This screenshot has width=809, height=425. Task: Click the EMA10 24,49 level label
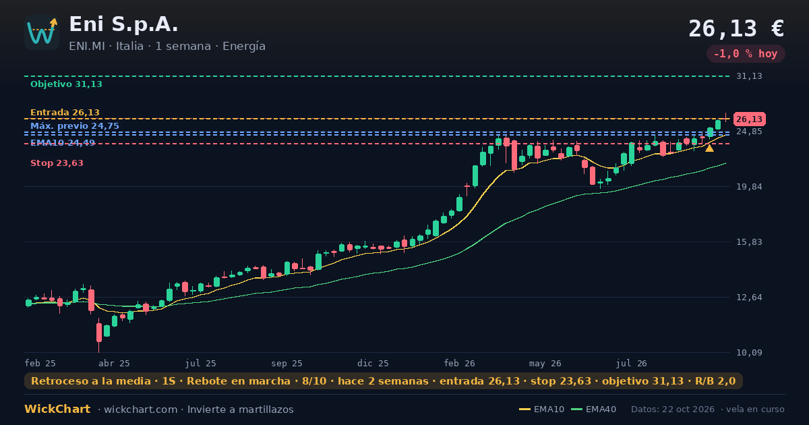[63, 142]
